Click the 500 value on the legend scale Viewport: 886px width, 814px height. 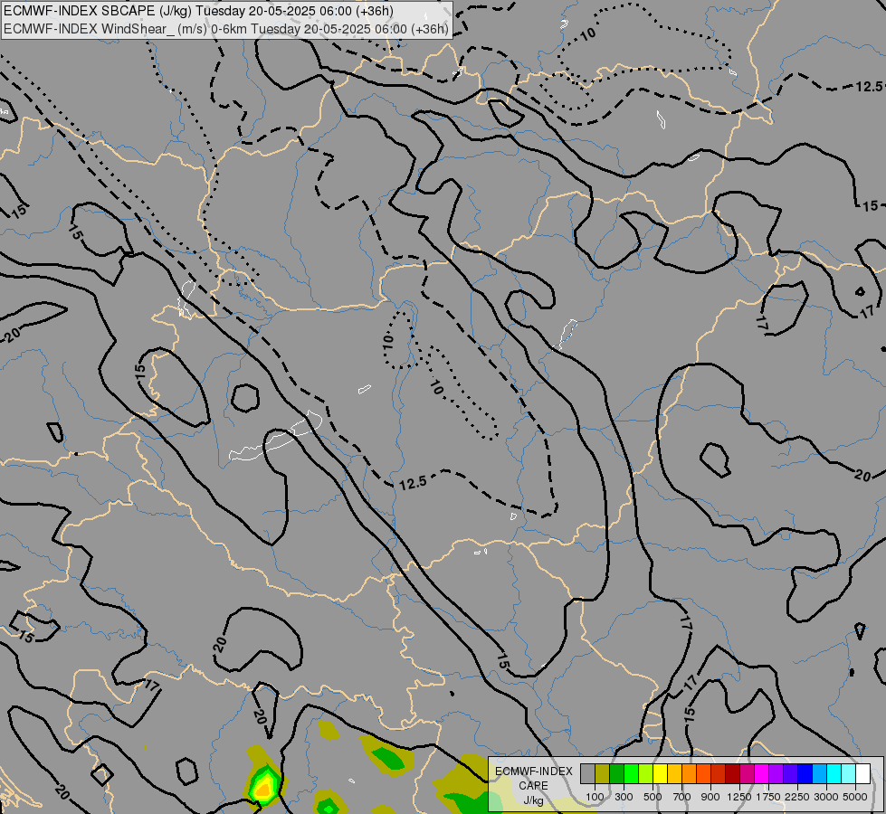653,797
